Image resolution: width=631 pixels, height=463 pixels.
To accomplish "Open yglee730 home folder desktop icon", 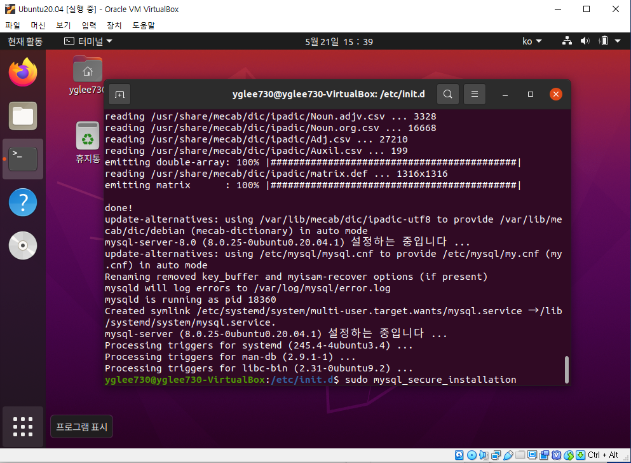I will click(87, 75).
